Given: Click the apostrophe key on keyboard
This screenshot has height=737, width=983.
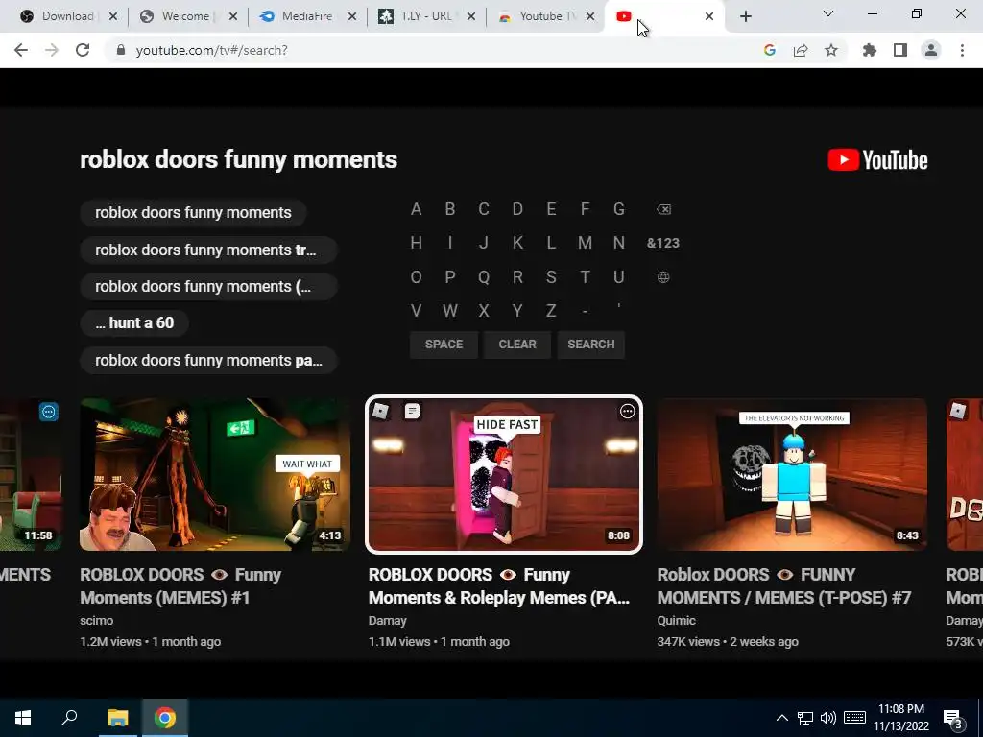Looking at the screenshot, I should pyautogui.click(x=619, y=307).
